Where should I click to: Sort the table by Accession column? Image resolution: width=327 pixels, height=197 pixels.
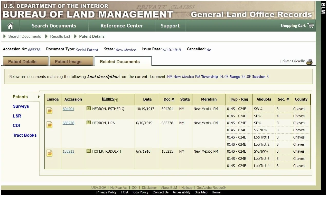(73, 99)
